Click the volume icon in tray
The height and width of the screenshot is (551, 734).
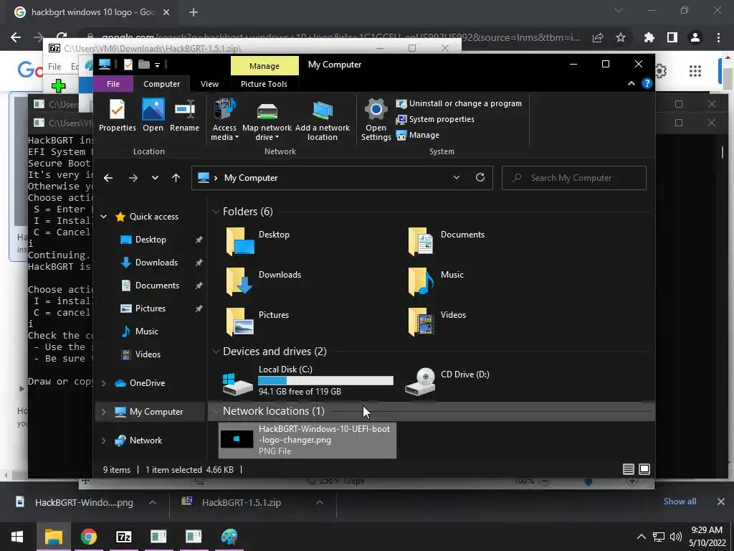pyautogui.click(x=676, y=537)
